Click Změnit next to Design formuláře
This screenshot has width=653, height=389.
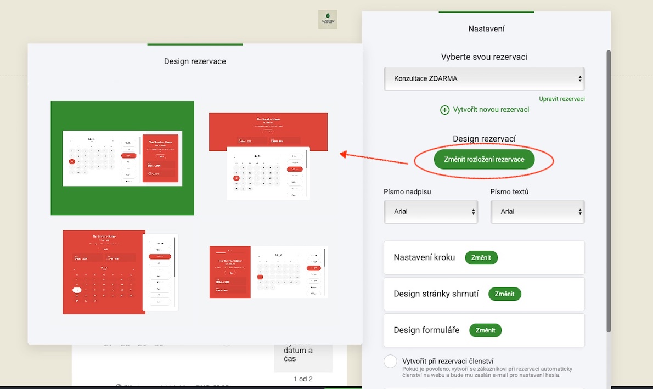pos(485,330)
